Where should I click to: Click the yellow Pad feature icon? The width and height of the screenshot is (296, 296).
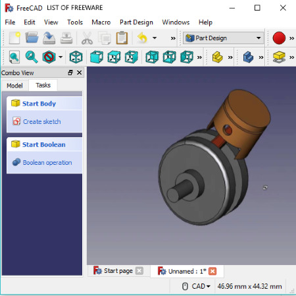click(x=218, y=57)
